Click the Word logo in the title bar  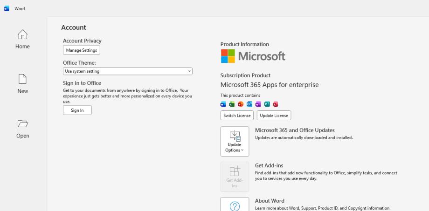click(x=7, y=8)
